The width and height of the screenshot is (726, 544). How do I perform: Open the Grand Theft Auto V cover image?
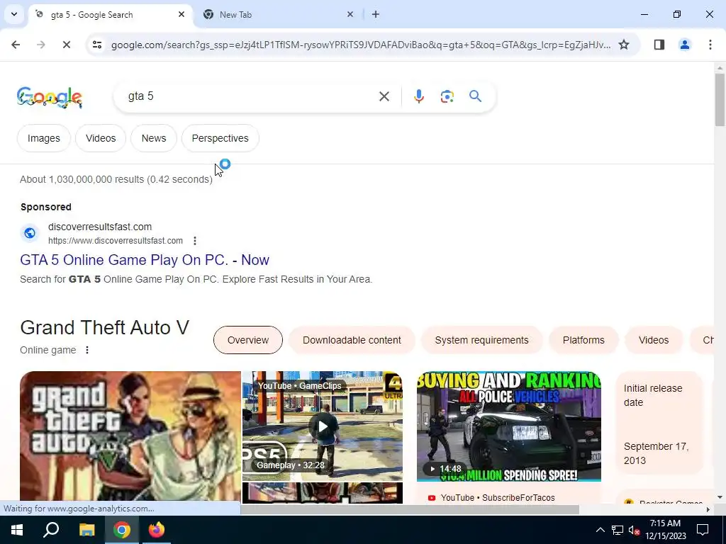click(130, 436)
